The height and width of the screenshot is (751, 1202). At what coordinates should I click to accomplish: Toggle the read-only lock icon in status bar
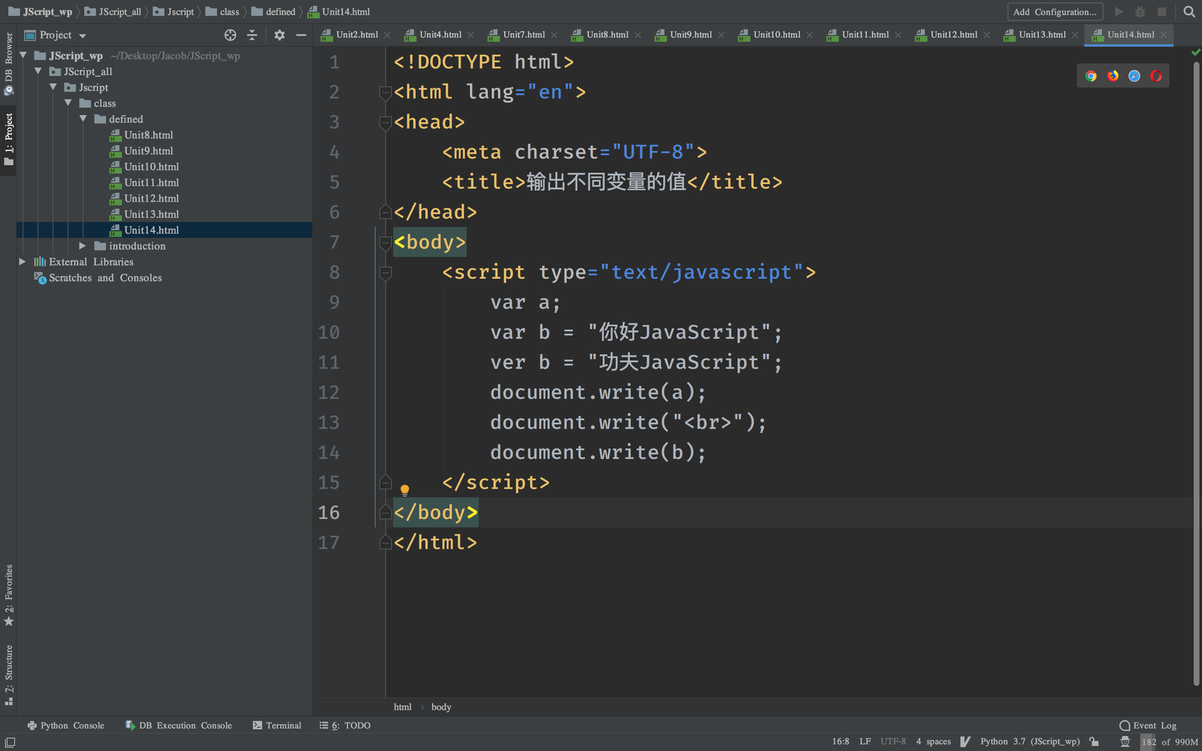(1094, 741)
